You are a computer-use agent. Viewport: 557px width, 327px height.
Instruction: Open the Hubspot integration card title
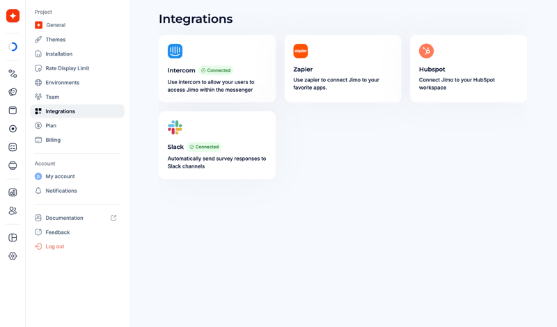click(x=432, y=70)
